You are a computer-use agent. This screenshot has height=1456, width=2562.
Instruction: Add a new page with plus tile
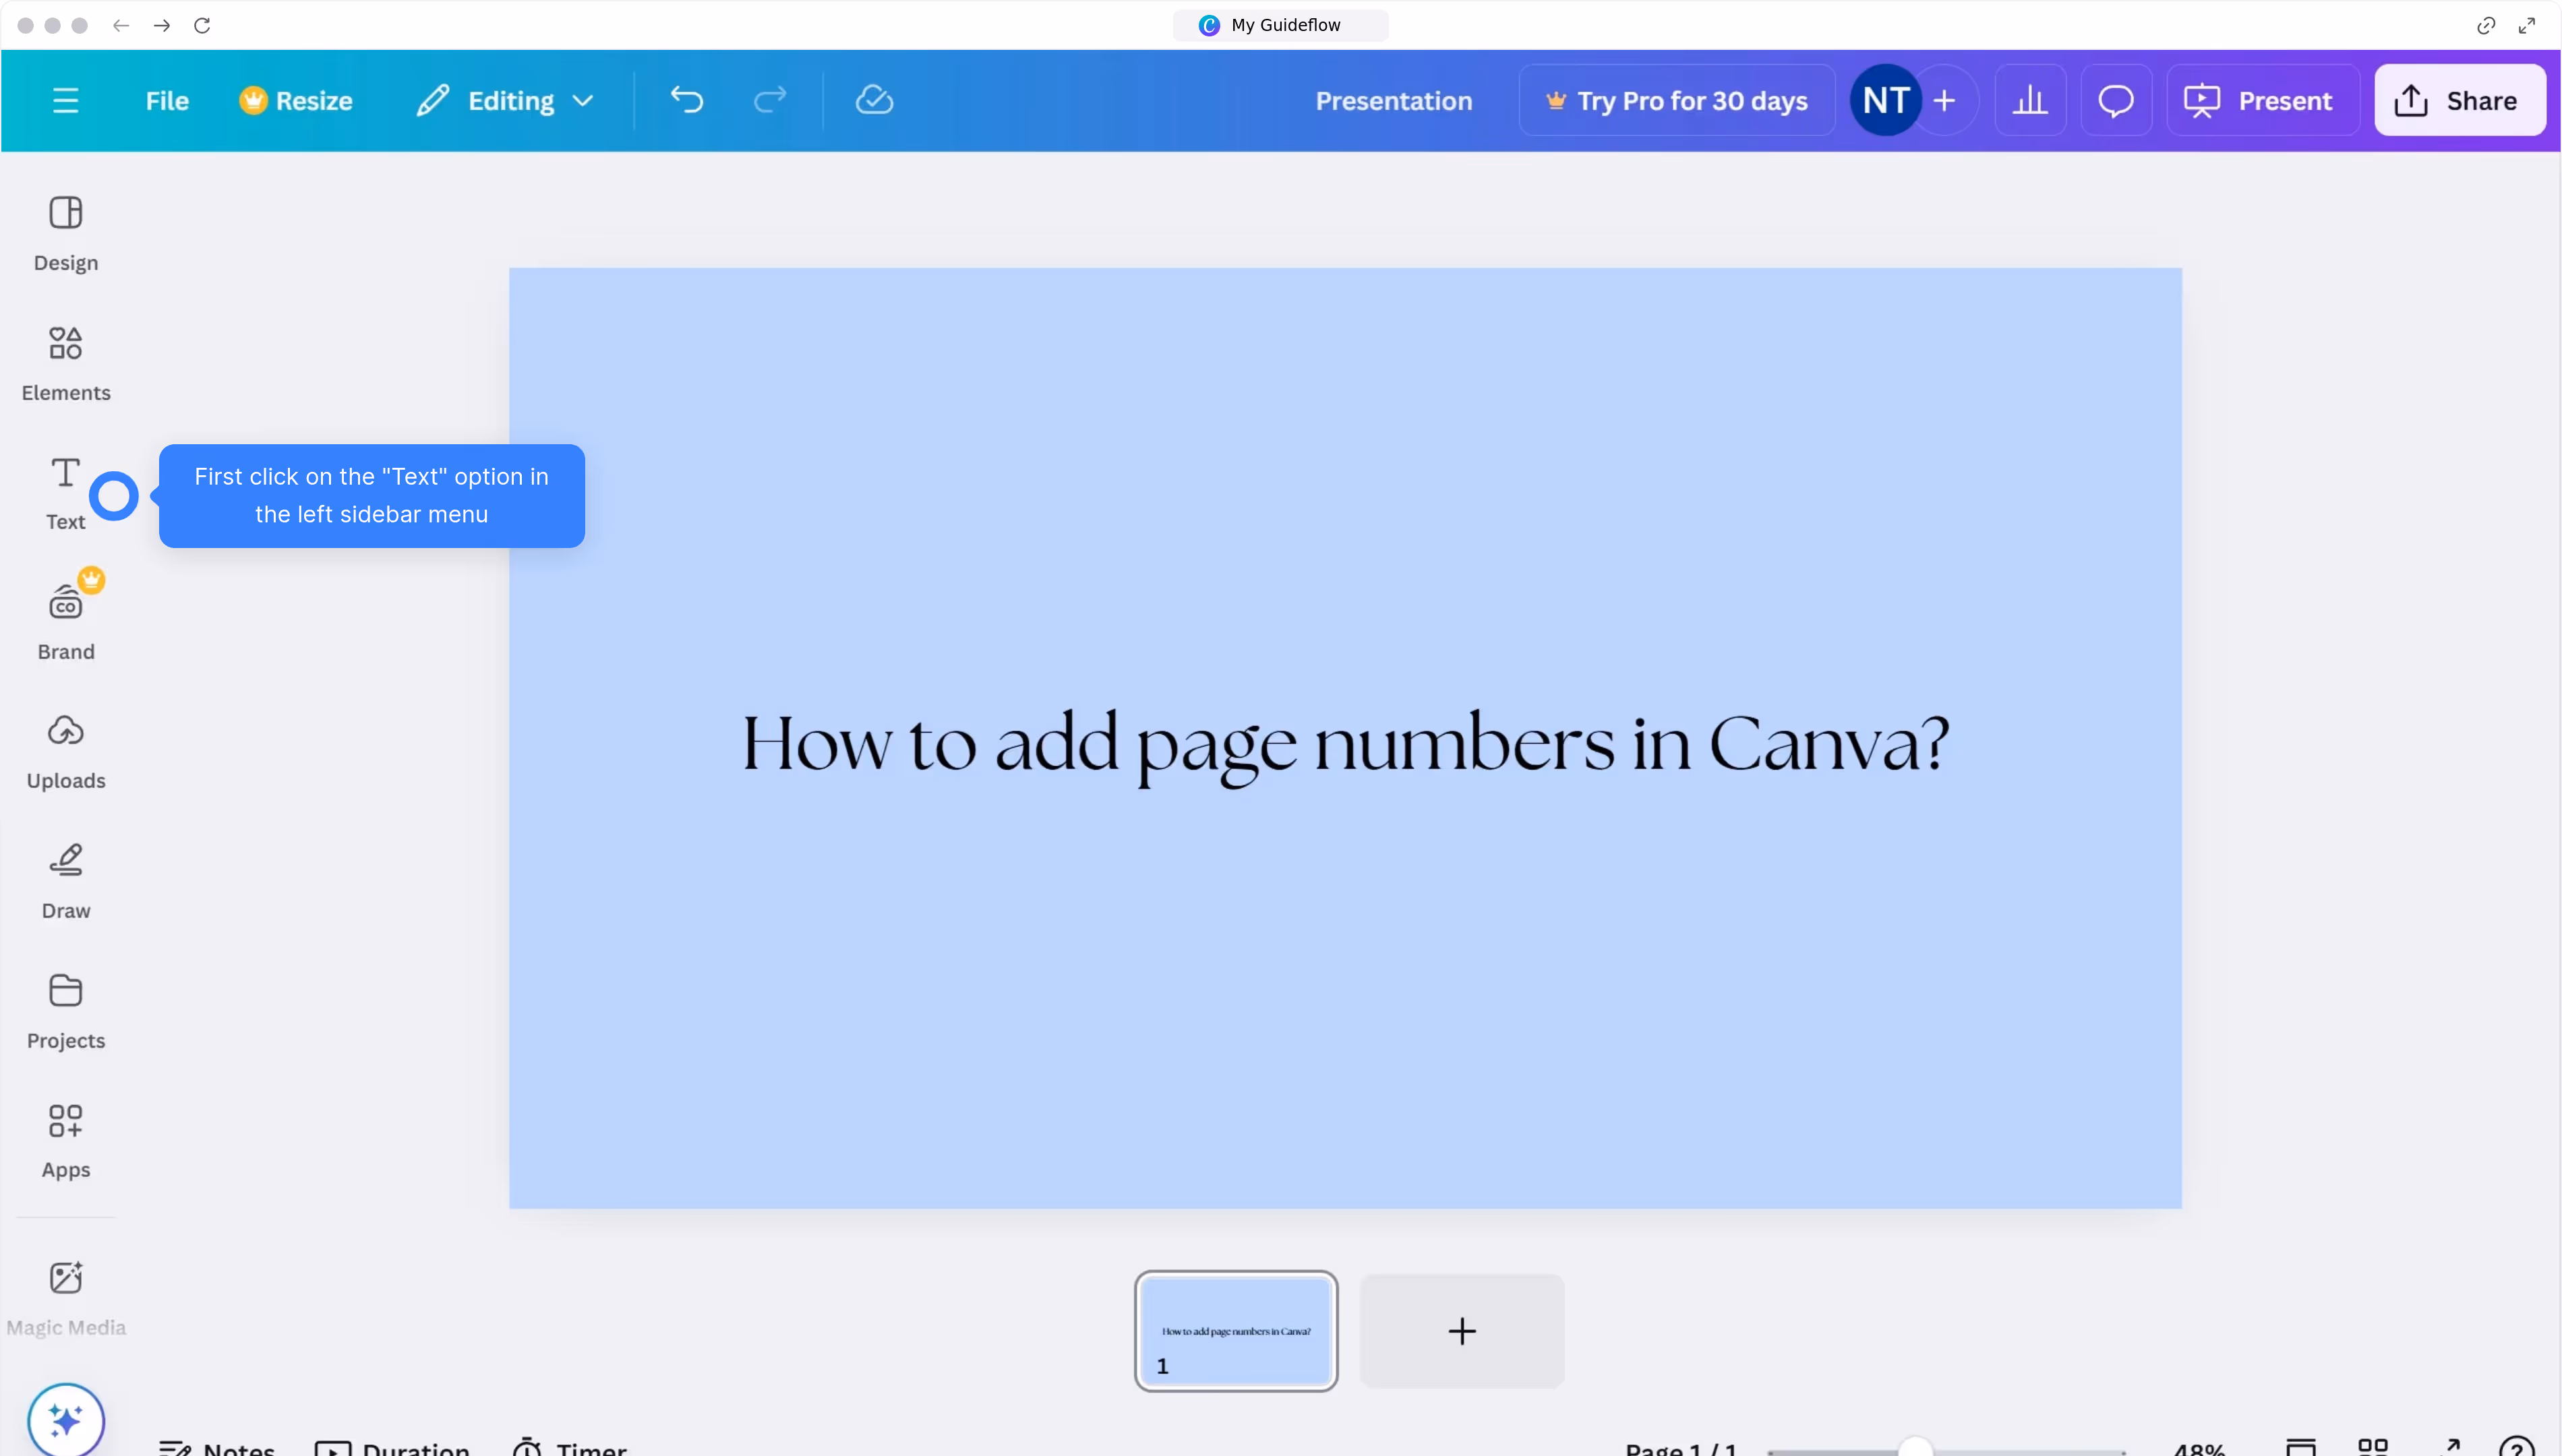tap(1461, 1330)
